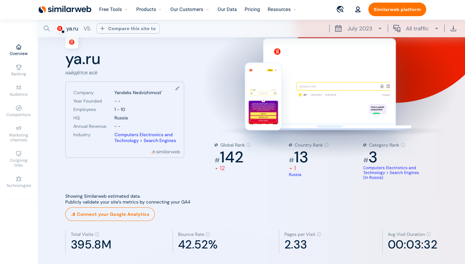Expand the Our Customers menu
This screenshot has width=465, height=264.
[190, 9]
